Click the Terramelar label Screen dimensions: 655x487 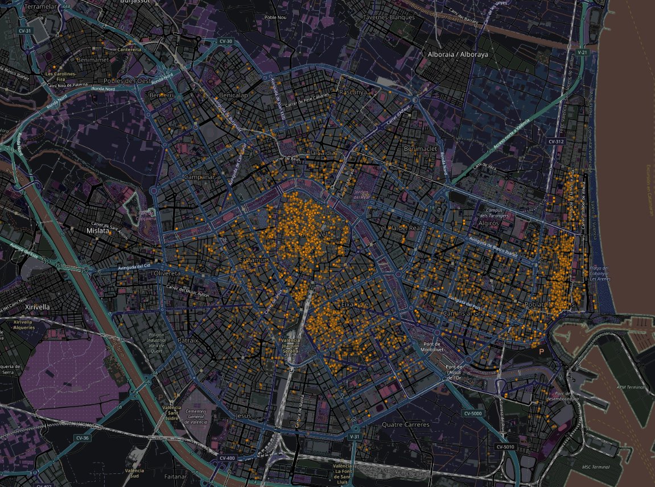(x=41, y=7)
